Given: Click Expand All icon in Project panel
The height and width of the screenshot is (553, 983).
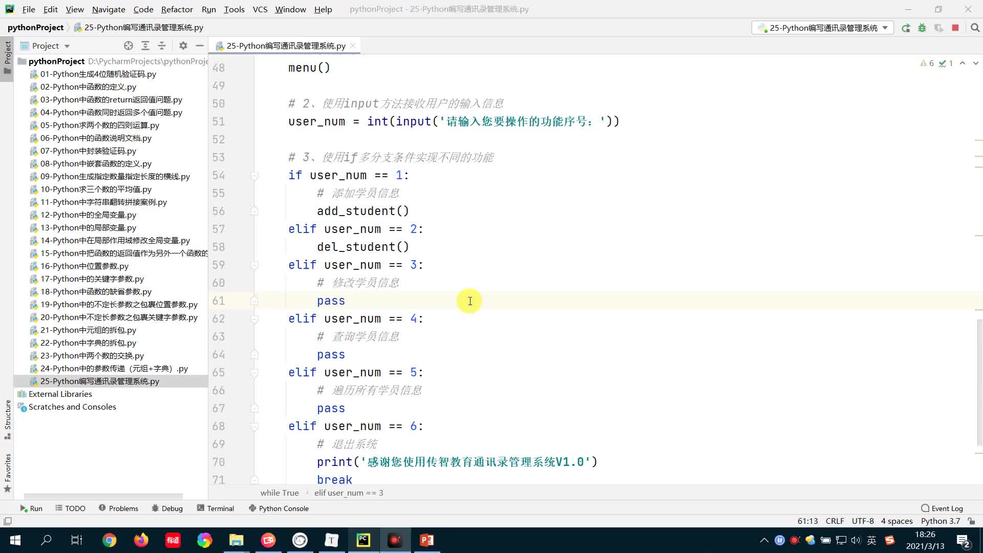Looking at the screenshot, I should [145, 46].
